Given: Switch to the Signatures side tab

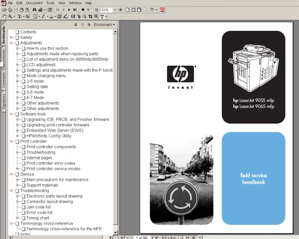Looking at the screenshot, I should [3, 102].
